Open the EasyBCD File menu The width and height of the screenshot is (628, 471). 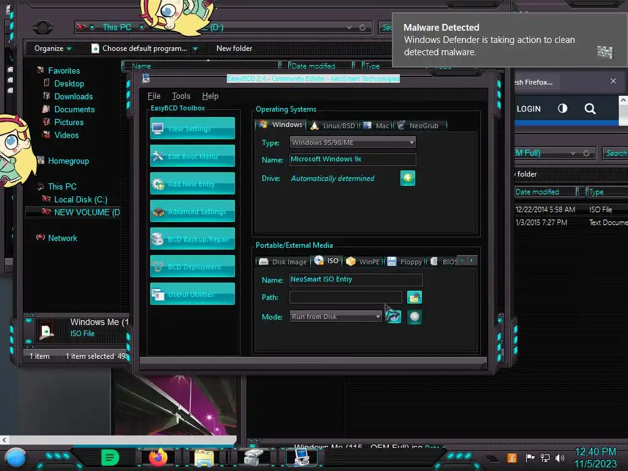(x=154, y=96)
